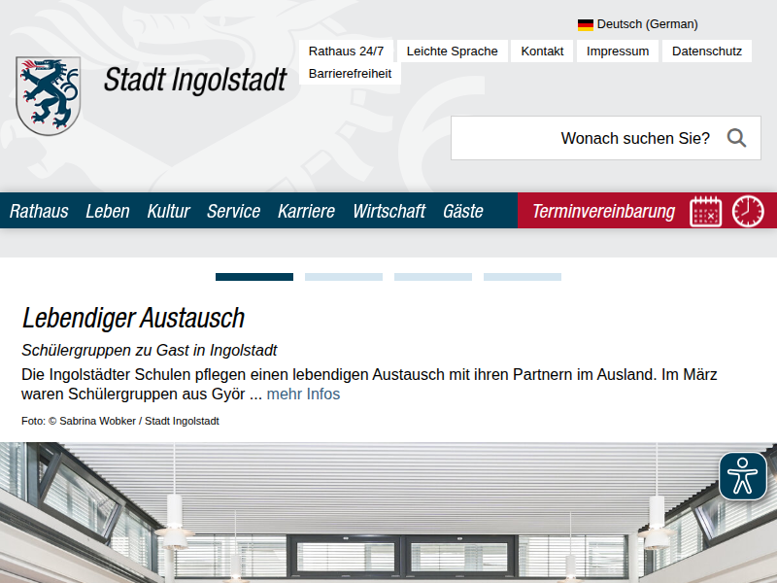Follow the 'mehr Infos' link
Image resolution: width=777 pixels, height=583 pixels.
coord(303,394)
